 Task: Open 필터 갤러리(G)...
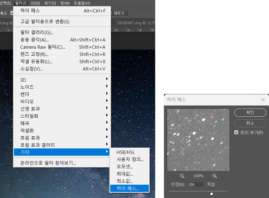(62, 32)
